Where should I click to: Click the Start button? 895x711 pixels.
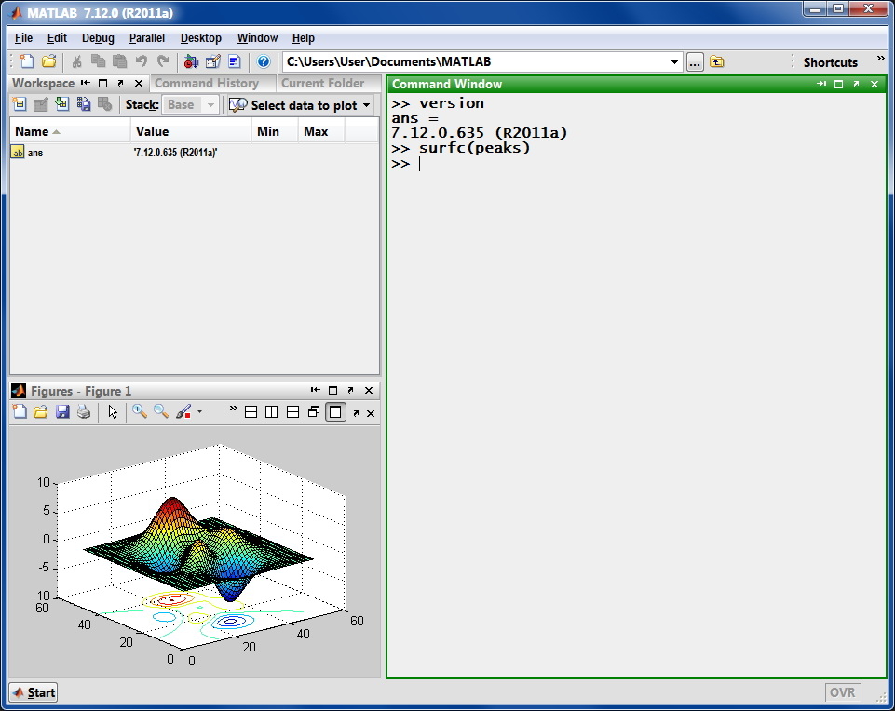click(34, 691)
